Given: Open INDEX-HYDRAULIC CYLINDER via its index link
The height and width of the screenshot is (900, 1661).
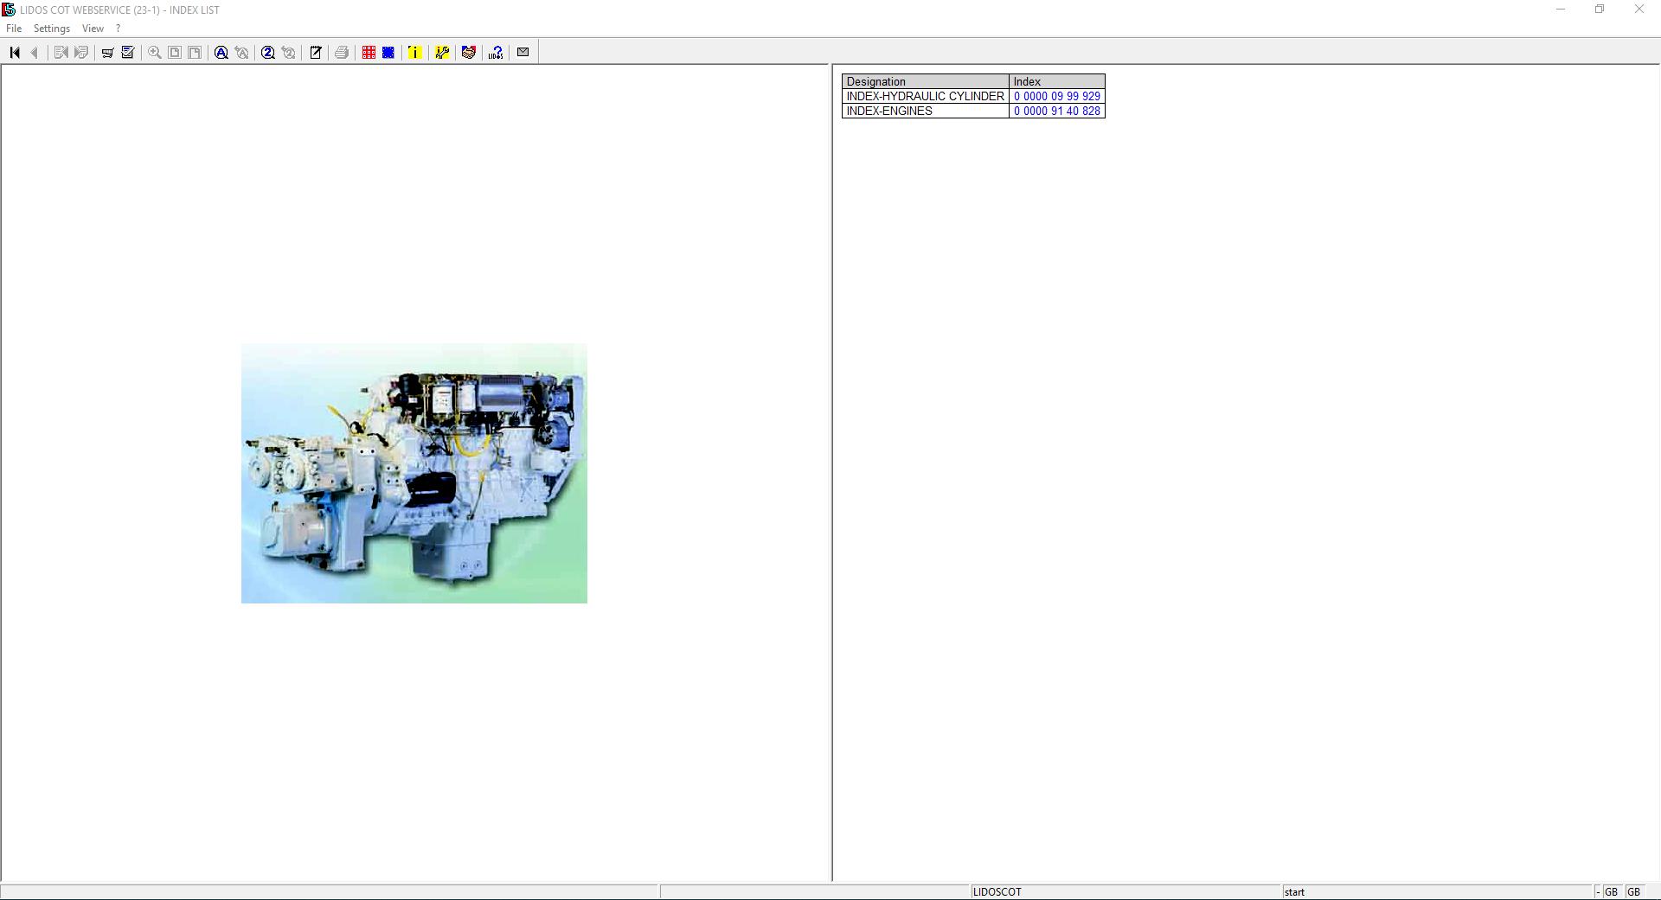Looking at the screenshot, I should 1056,96.
